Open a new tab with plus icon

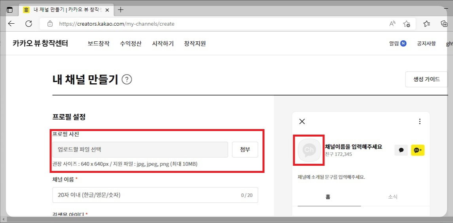pyautogui.click(x=121, y=10)
